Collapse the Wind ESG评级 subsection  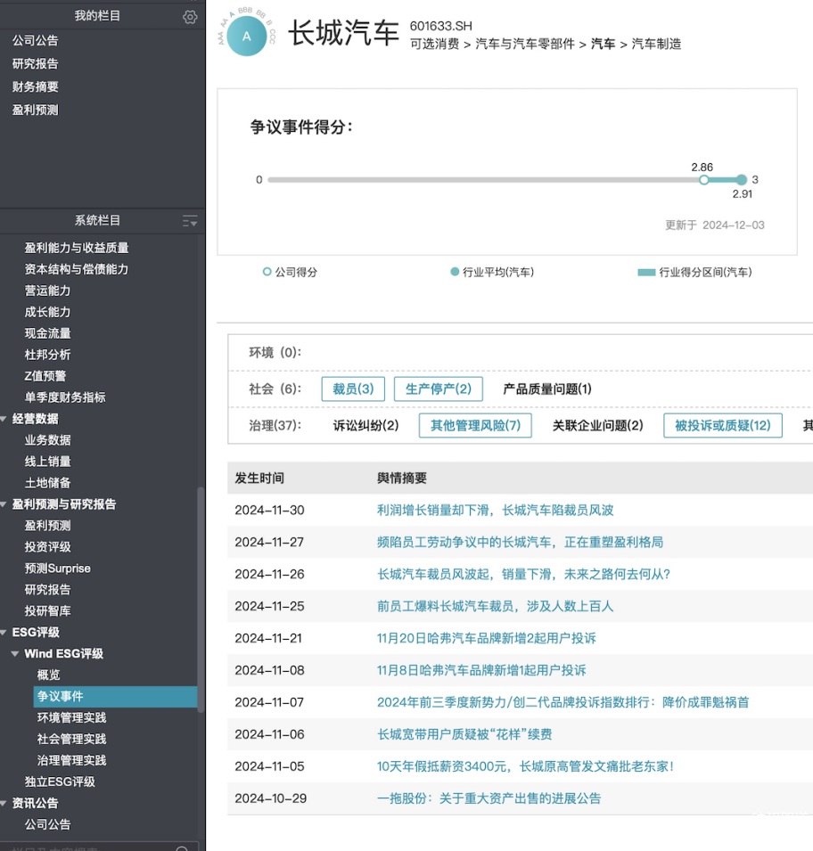pos(15,653)
